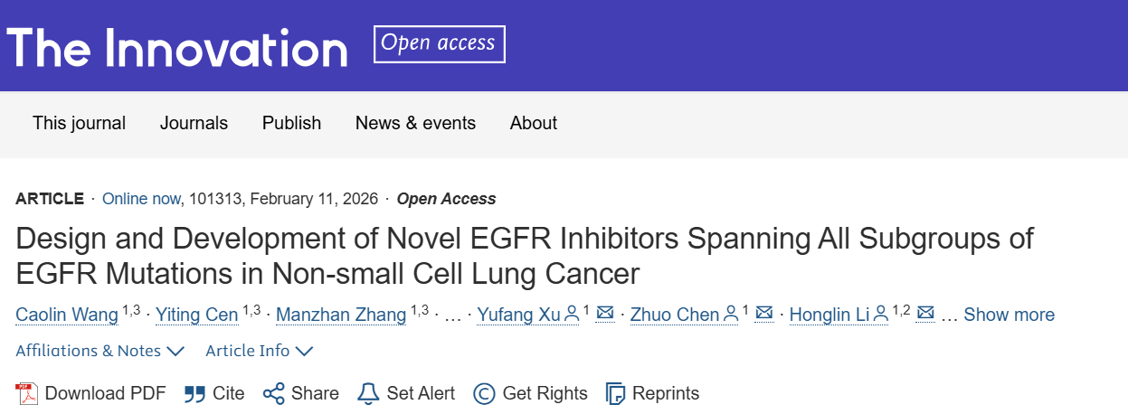This screenshot has height=414, width=1128.
Task: Click envelope icon next to Honglin Li
Action: click(925, 313)
